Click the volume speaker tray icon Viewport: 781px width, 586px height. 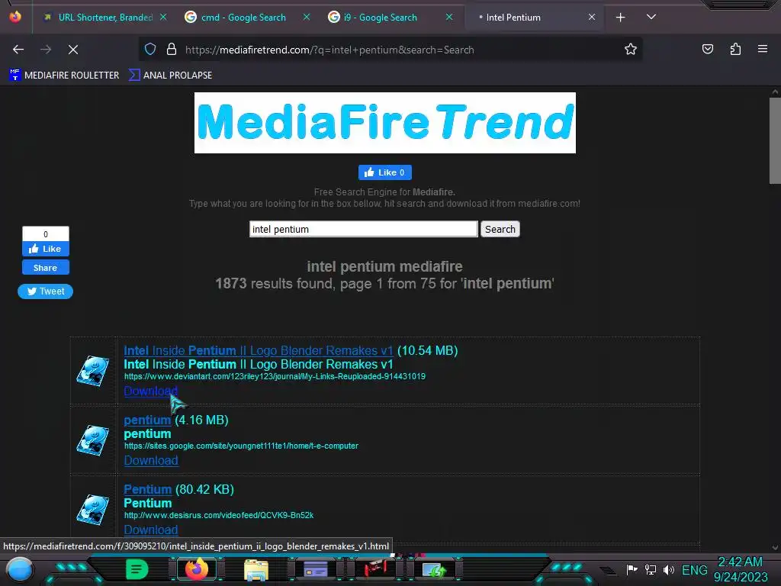(669, 569)
